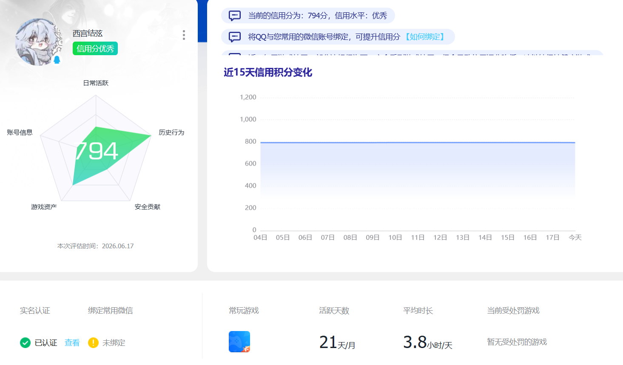The height and width of the screenshot is (365, 623).
Task: Click the user avatar image
Action: click(x=39, y=42)
